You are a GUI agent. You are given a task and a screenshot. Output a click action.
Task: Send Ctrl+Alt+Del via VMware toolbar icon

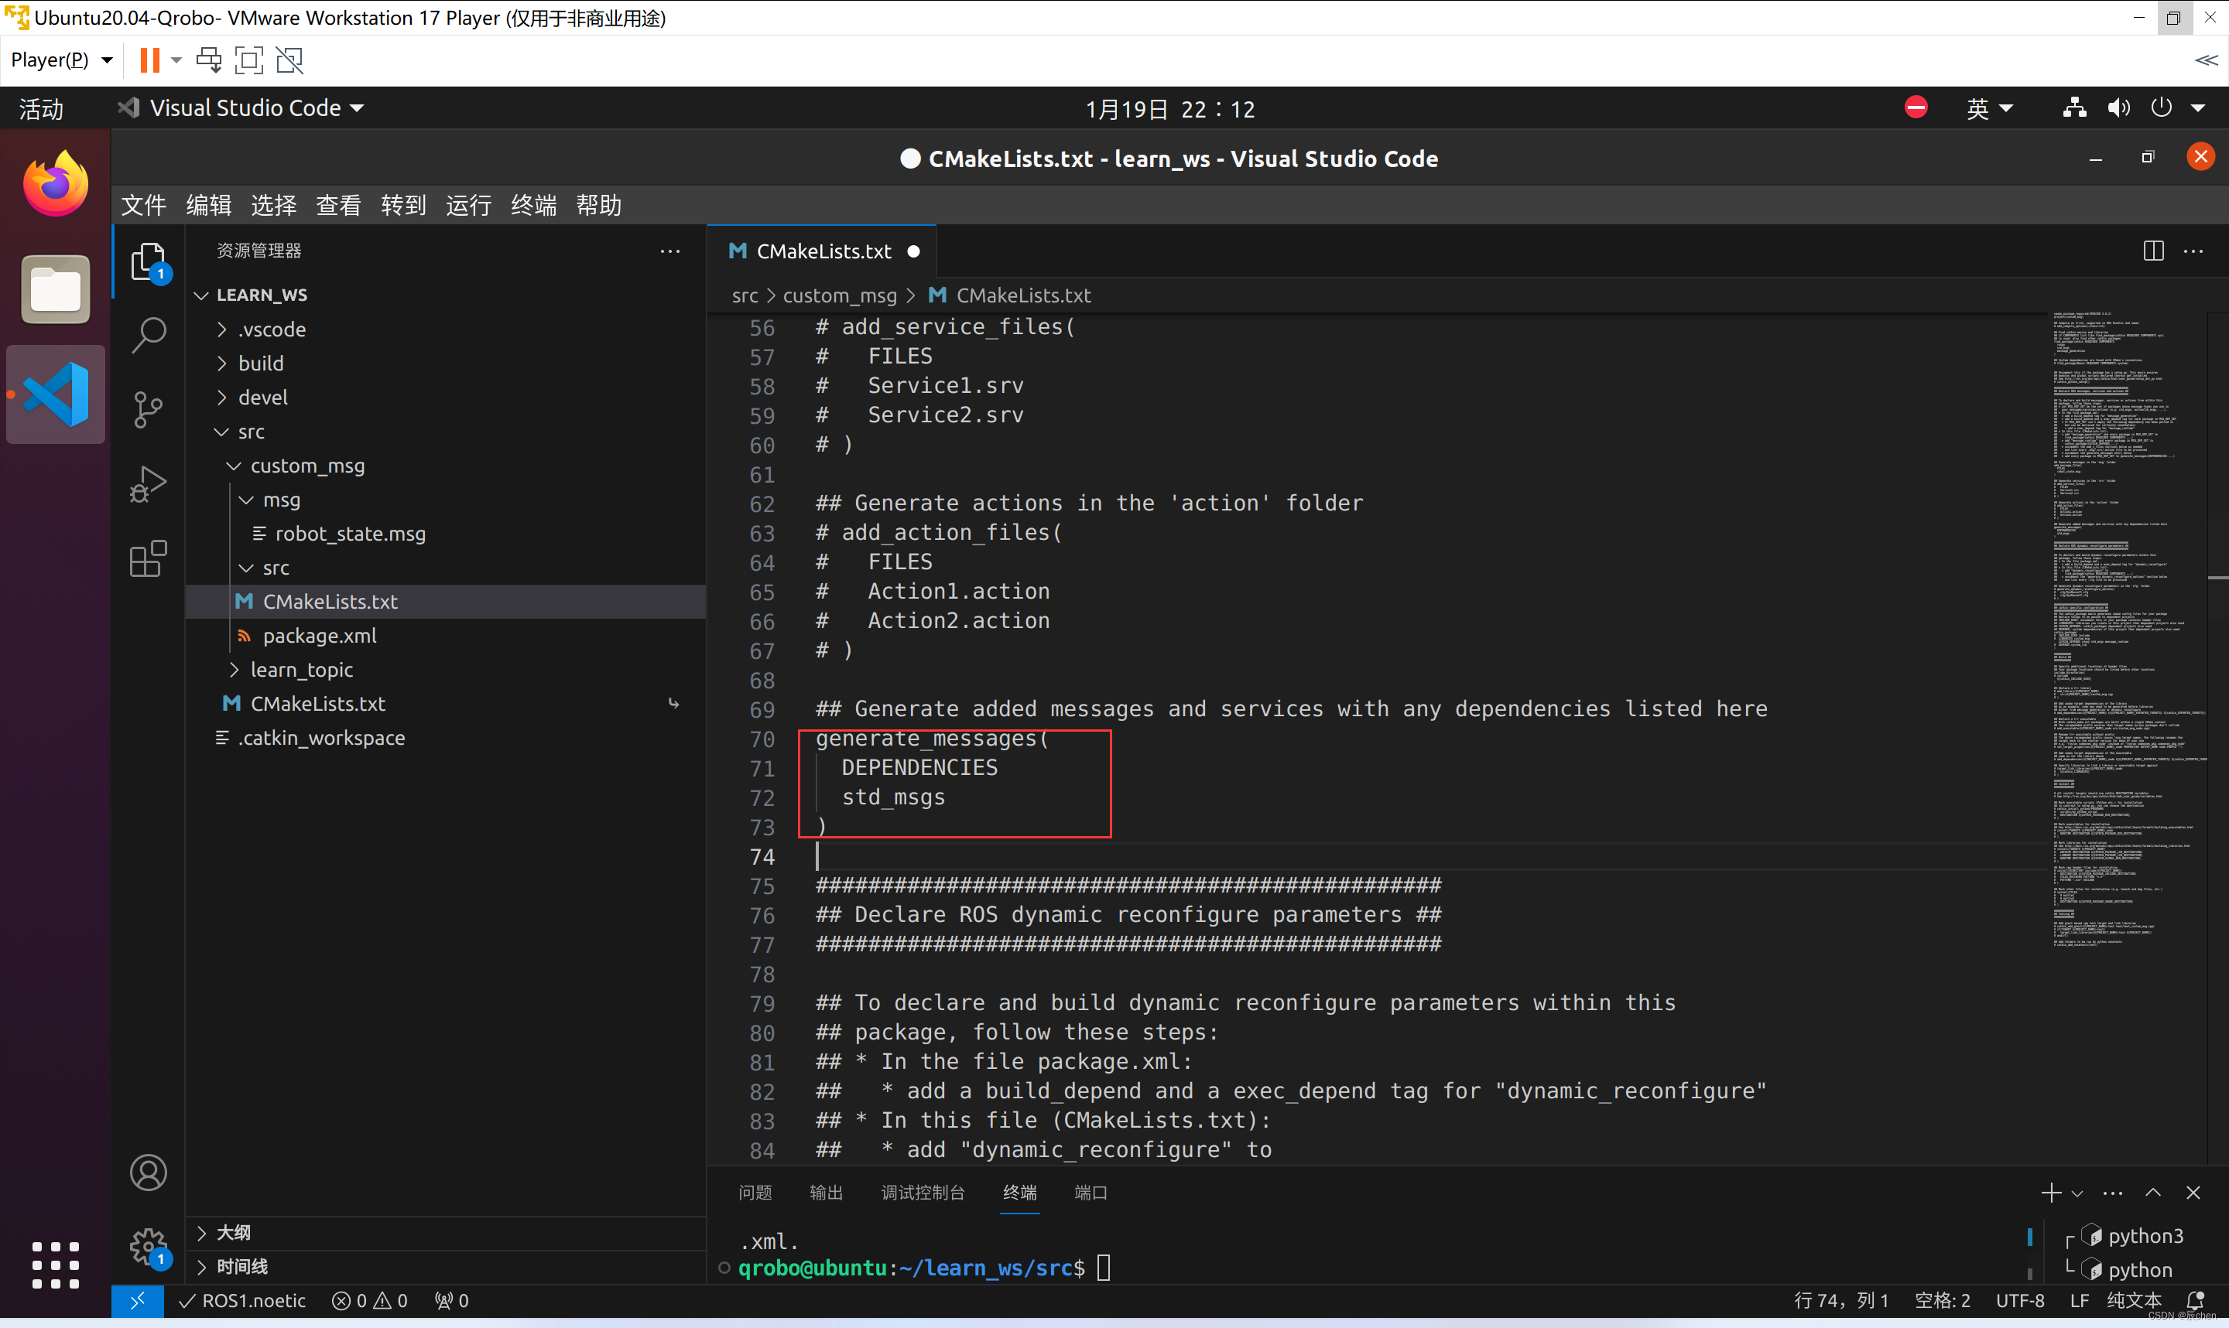[208, 60]
